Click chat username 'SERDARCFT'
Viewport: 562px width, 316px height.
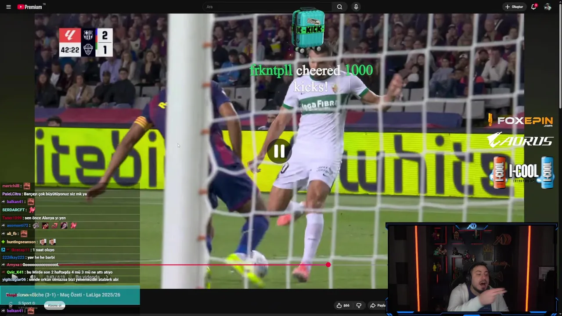pos(13,210)
